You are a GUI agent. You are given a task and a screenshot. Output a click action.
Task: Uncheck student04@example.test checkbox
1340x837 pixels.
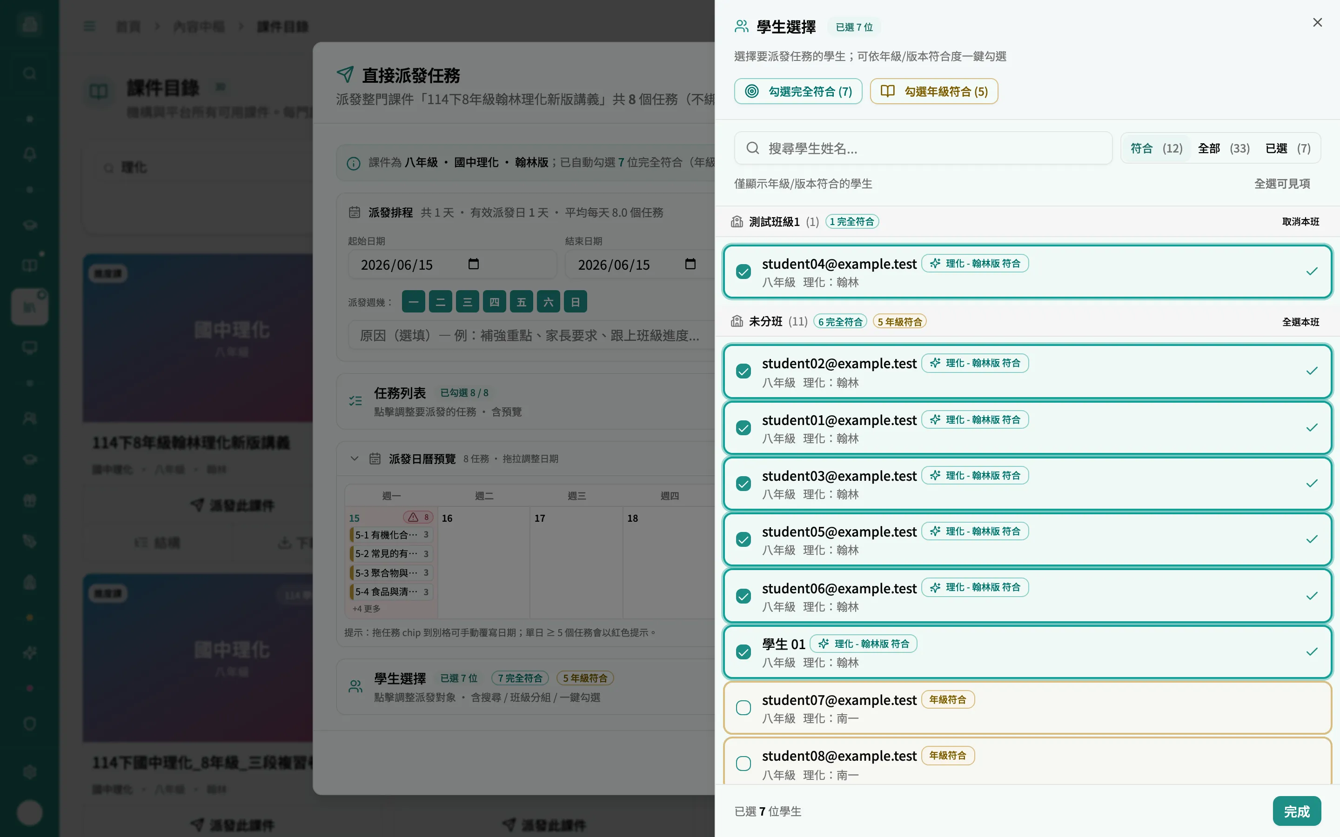tap(743, 272)
